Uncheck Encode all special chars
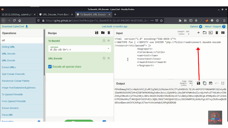The width and height of the screenshot is (228, 128). pyautogui.click(x=50, y=66)
